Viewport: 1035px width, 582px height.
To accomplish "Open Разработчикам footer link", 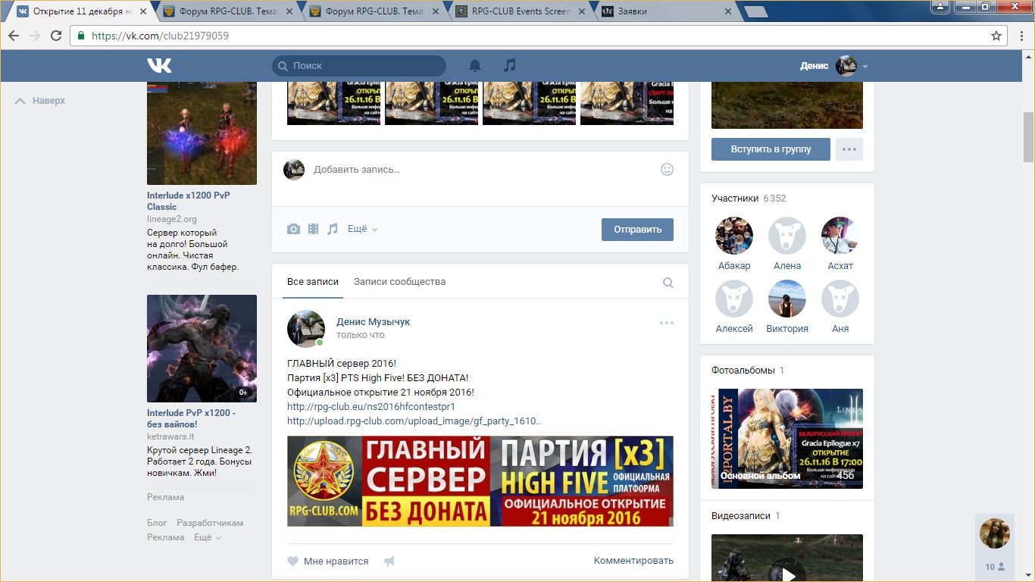I will pyautogui.click(x=210, y=523).
